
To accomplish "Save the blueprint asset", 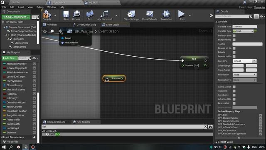I will click(x=66, y=15).
